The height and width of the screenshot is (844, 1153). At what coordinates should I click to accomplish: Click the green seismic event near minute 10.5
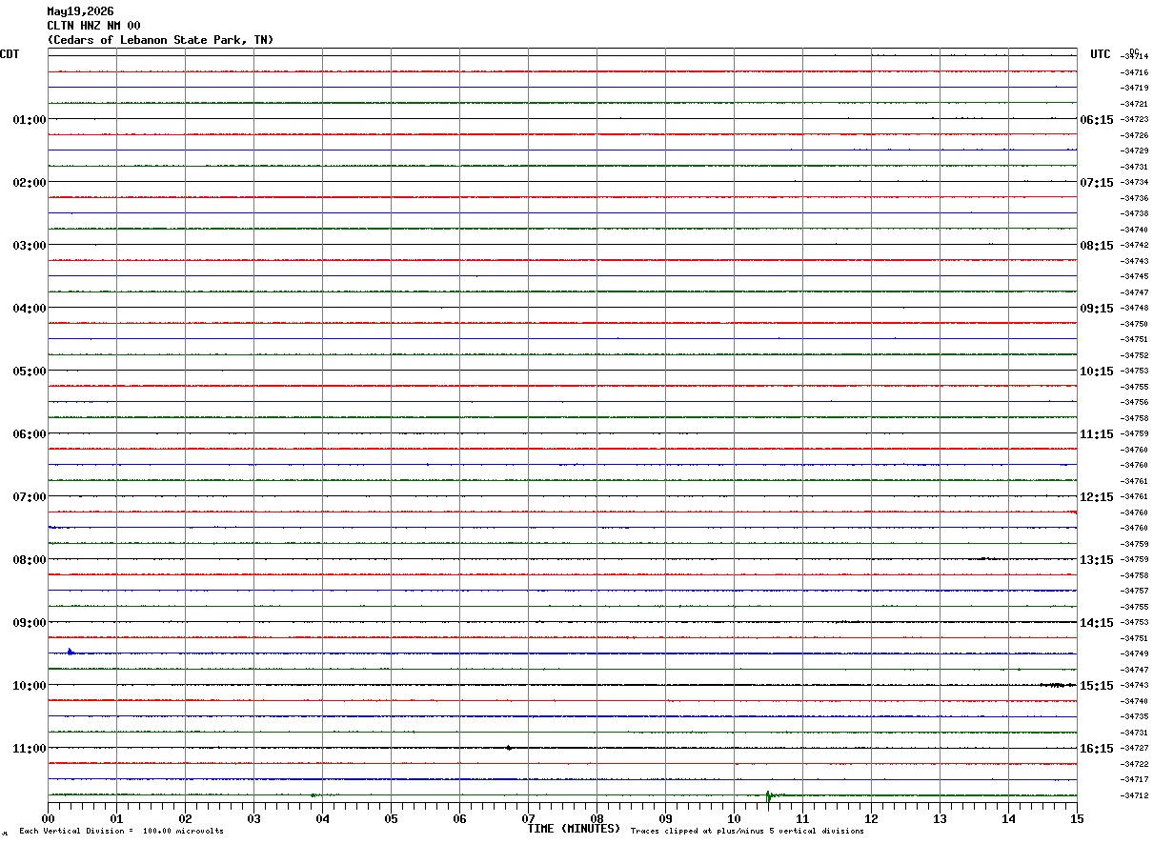pos(770,795)
